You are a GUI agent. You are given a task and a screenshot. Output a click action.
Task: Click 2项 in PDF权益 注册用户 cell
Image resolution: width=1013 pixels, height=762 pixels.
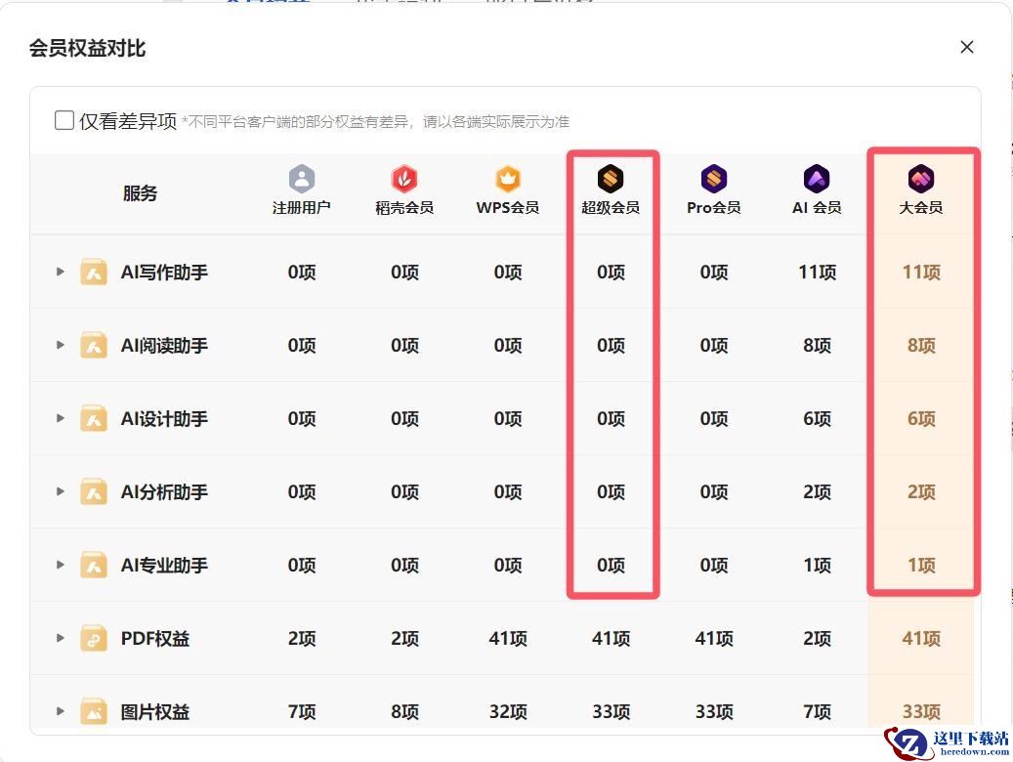(302, 639)
